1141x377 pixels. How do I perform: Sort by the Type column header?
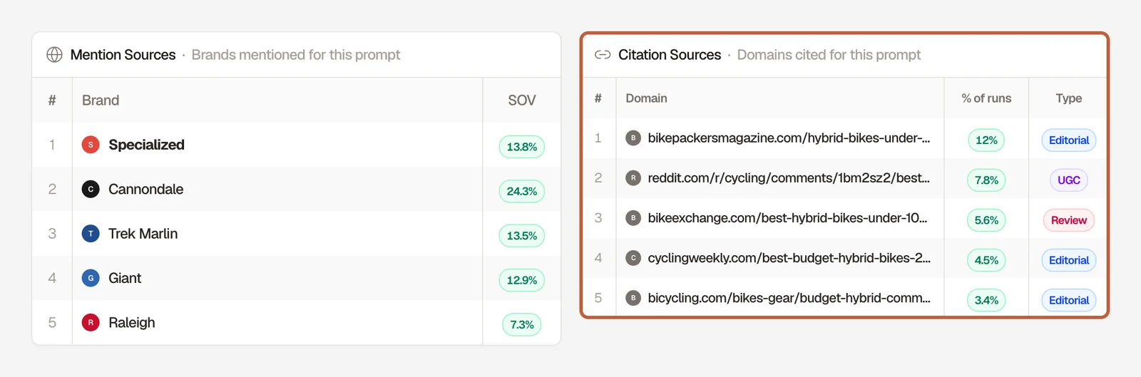[x=1069, y=98]
